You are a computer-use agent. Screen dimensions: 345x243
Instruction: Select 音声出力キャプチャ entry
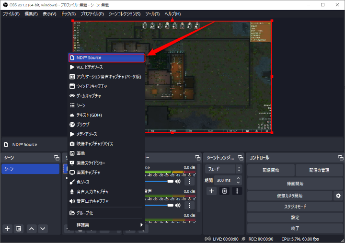pyautogui.click(x=106, y=201)
